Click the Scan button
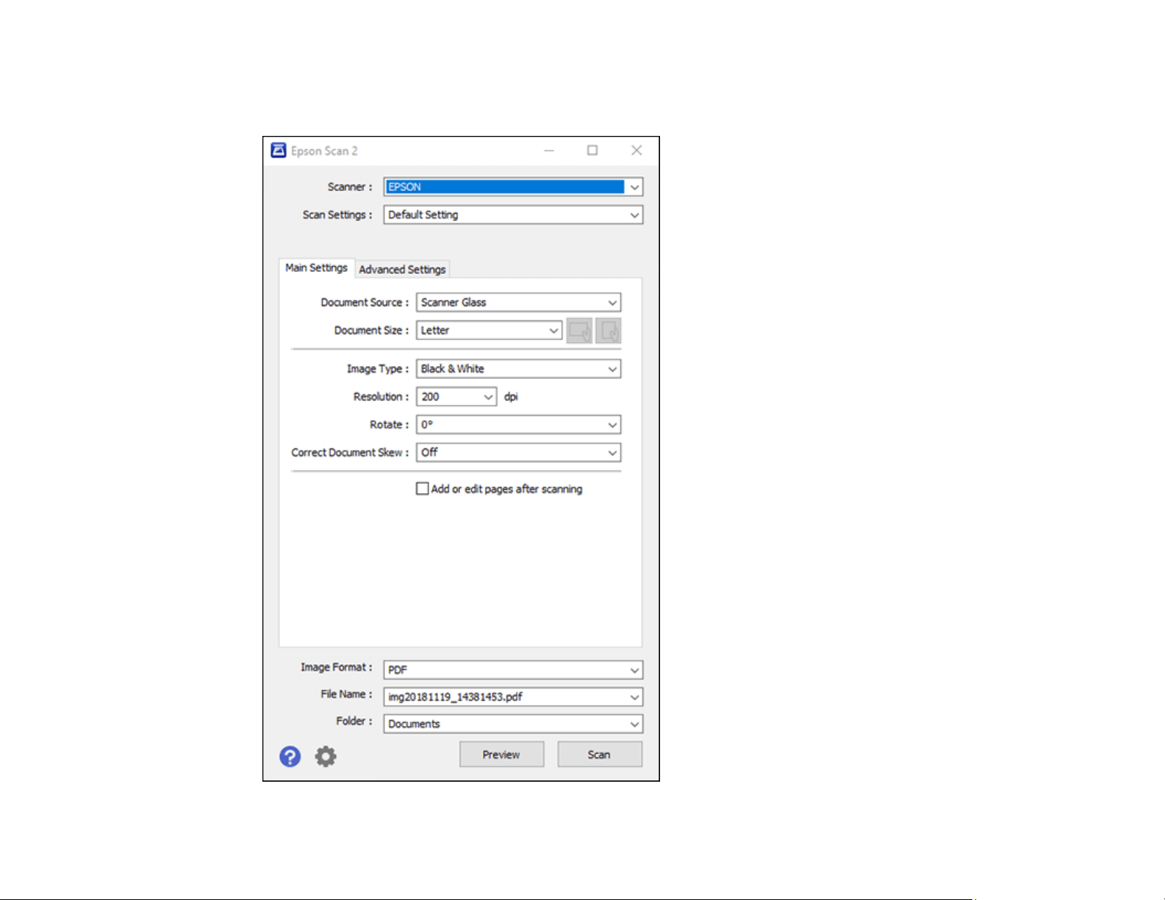The height and width of the screenshot is (900, 1165). click(x=600, y=755)
